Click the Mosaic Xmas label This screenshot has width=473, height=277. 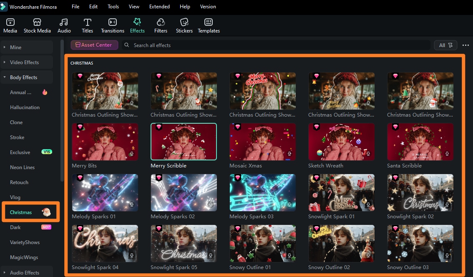(246, 166)
